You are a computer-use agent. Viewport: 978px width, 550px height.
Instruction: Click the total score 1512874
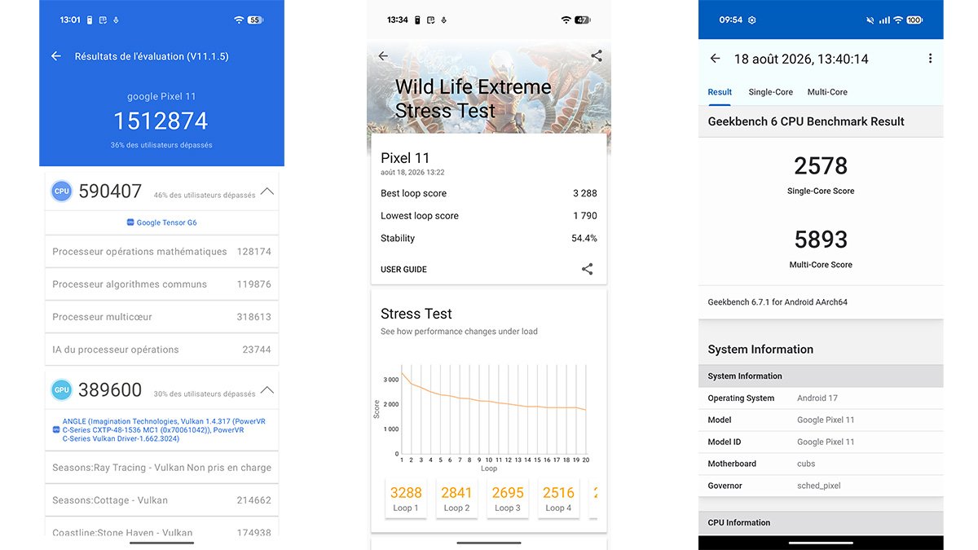pyautogui.click(x=161, y=121)
